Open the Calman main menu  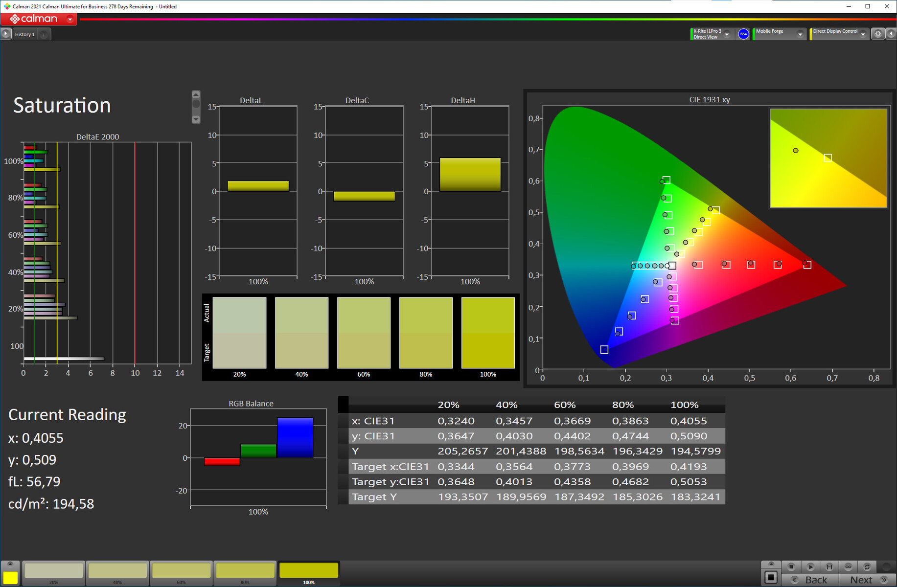70,19
